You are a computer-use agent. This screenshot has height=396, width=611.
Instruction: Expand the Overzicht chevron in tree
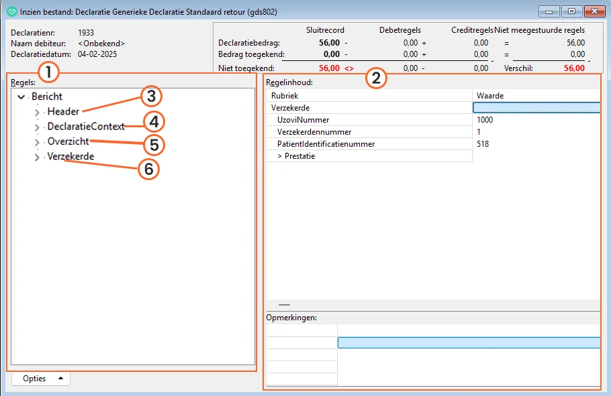click(37, 143)
